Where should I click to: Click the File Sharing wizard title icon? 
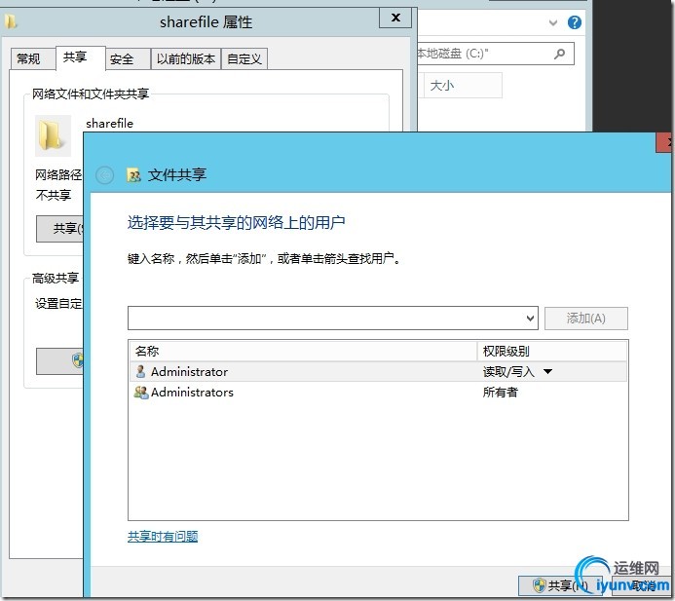pos(133,175)
